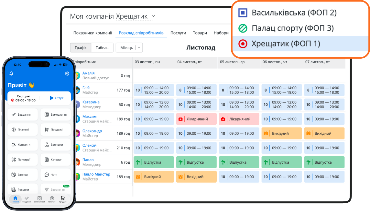Screen dimensions: 370x212
Task: Click the day-off icon in Павло Майстер's 03 листоп. cell
Action: pyautogui.click(x=138, y=177)
